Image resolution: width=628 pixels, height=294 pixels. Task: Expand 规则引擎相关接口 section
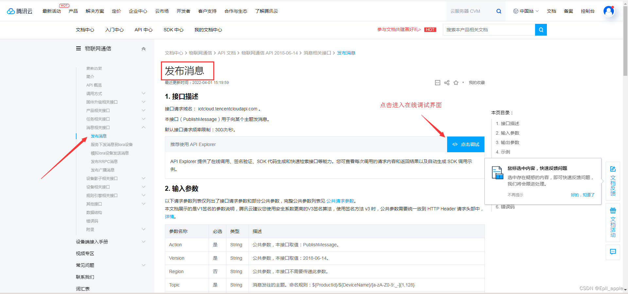point(143,195)
